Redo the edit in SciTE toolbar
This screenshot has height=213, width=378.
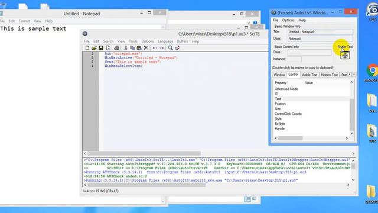161,48
